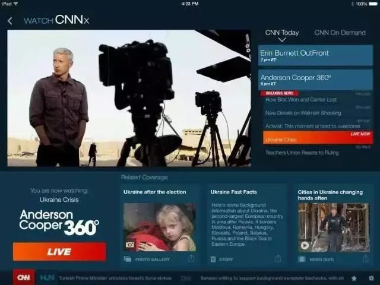Collapse the CNN Today chevron
Viewport: 380px width, 285px height.
pos(282,40)
